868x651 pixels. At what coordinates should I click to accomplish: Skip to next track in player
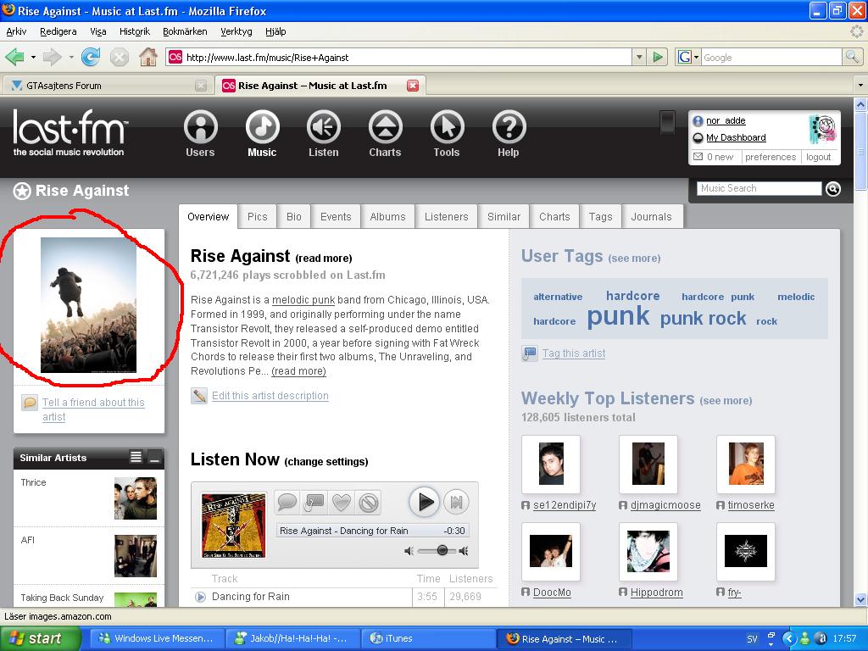tap(456, 502)
